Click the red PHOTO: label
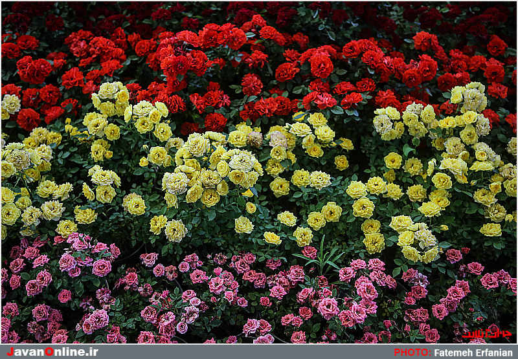518x359 pixels. [x=412, y=353]
